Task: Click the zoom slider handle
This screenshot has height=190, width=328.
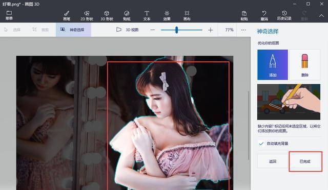Action: tap(177, 30)
